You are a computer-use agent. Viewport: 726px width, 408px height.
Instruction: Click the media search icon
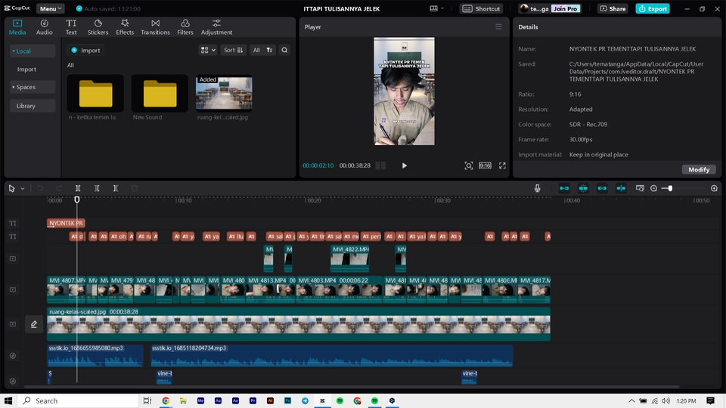pos(284,50)
